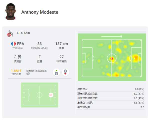Select the jersey number 27

tap(61, 57)
